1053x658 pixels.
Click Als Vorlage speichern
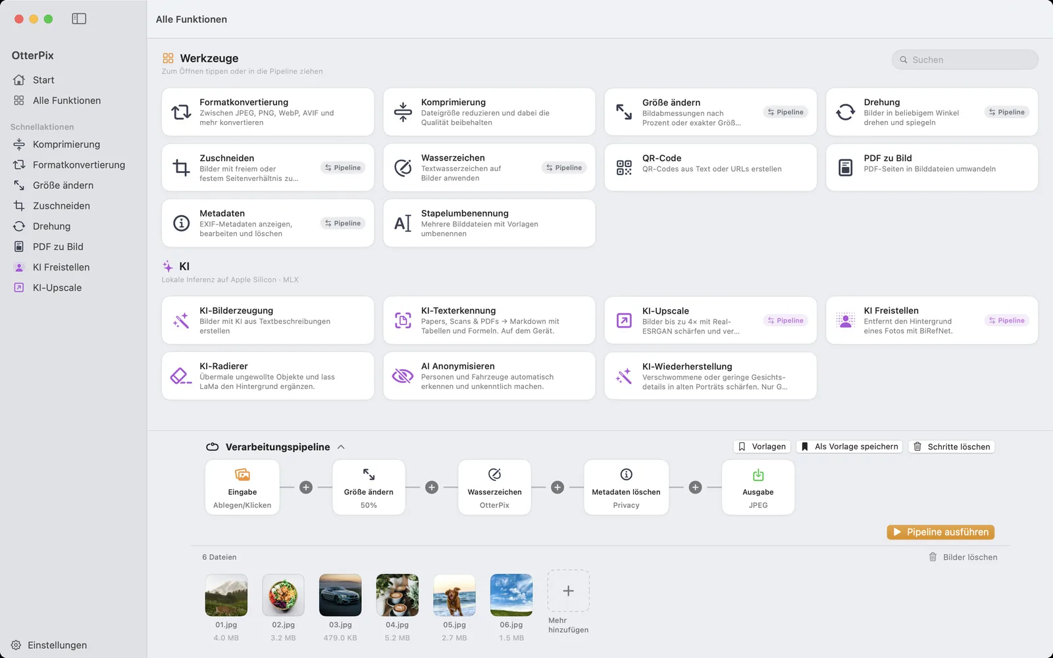click(849, 447)
